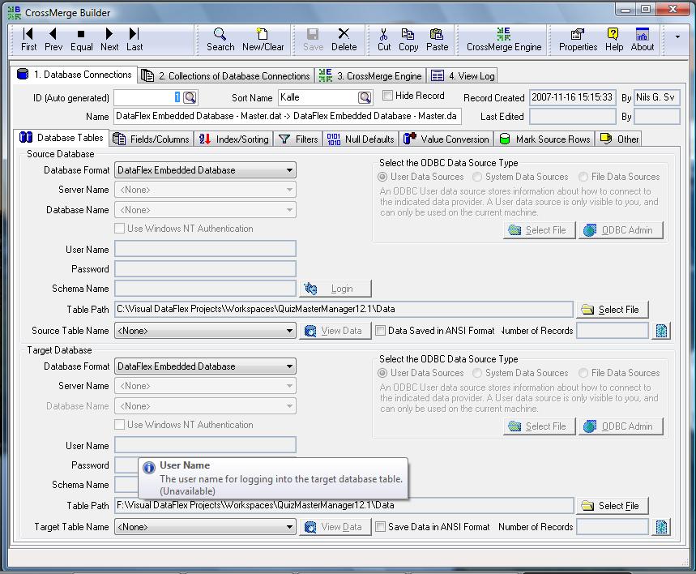Toggle the Hide Record checkbox
The image size is (696, 574).
pos(387,96)
